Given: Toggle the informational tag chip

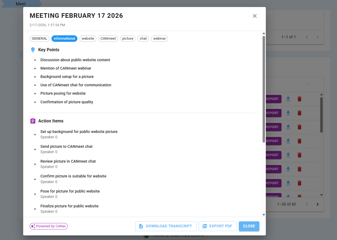Looking at the screenshot, I should click(64, 39).
